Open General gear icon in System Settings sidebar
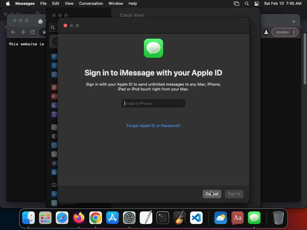The image size is (307, 230). (54, 127)
